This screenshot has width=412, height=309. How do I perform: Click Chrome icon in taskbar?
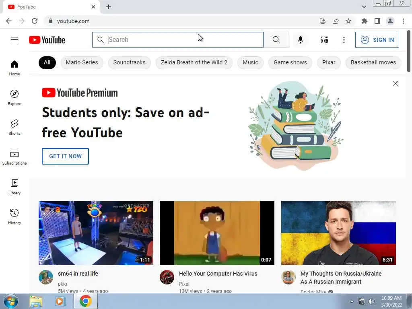pyautogui.click(x=86, y=301)
